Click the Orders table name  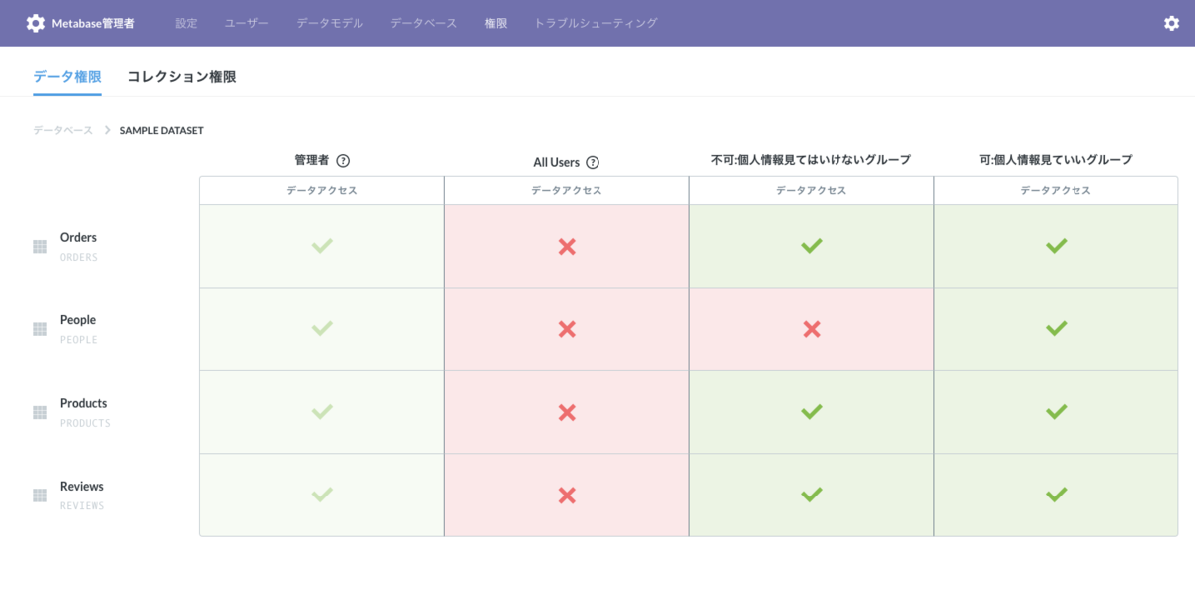[x=78, y=238]
